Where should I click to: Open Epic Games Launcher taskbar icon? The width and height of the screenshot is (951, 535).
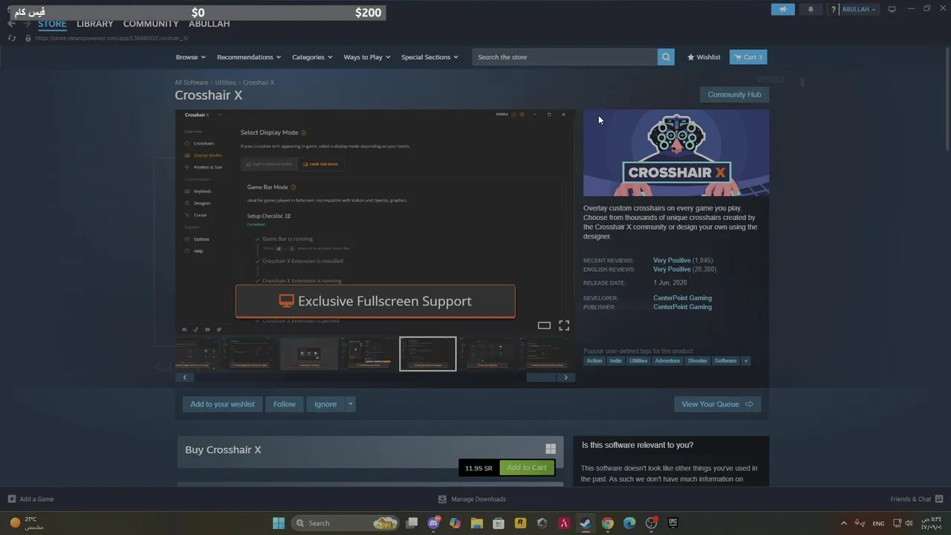(x=673, y=523)
